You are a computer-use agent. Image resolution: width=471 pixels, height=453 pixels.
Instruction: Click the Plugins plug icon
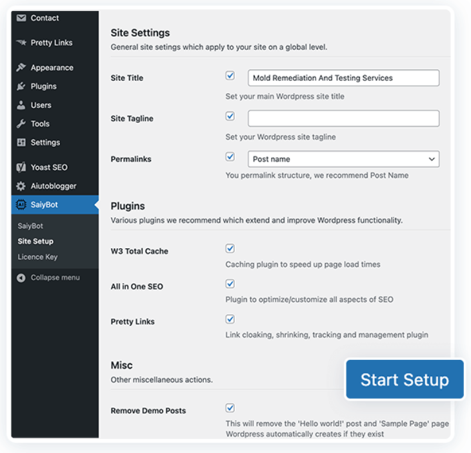coord(21,87)
